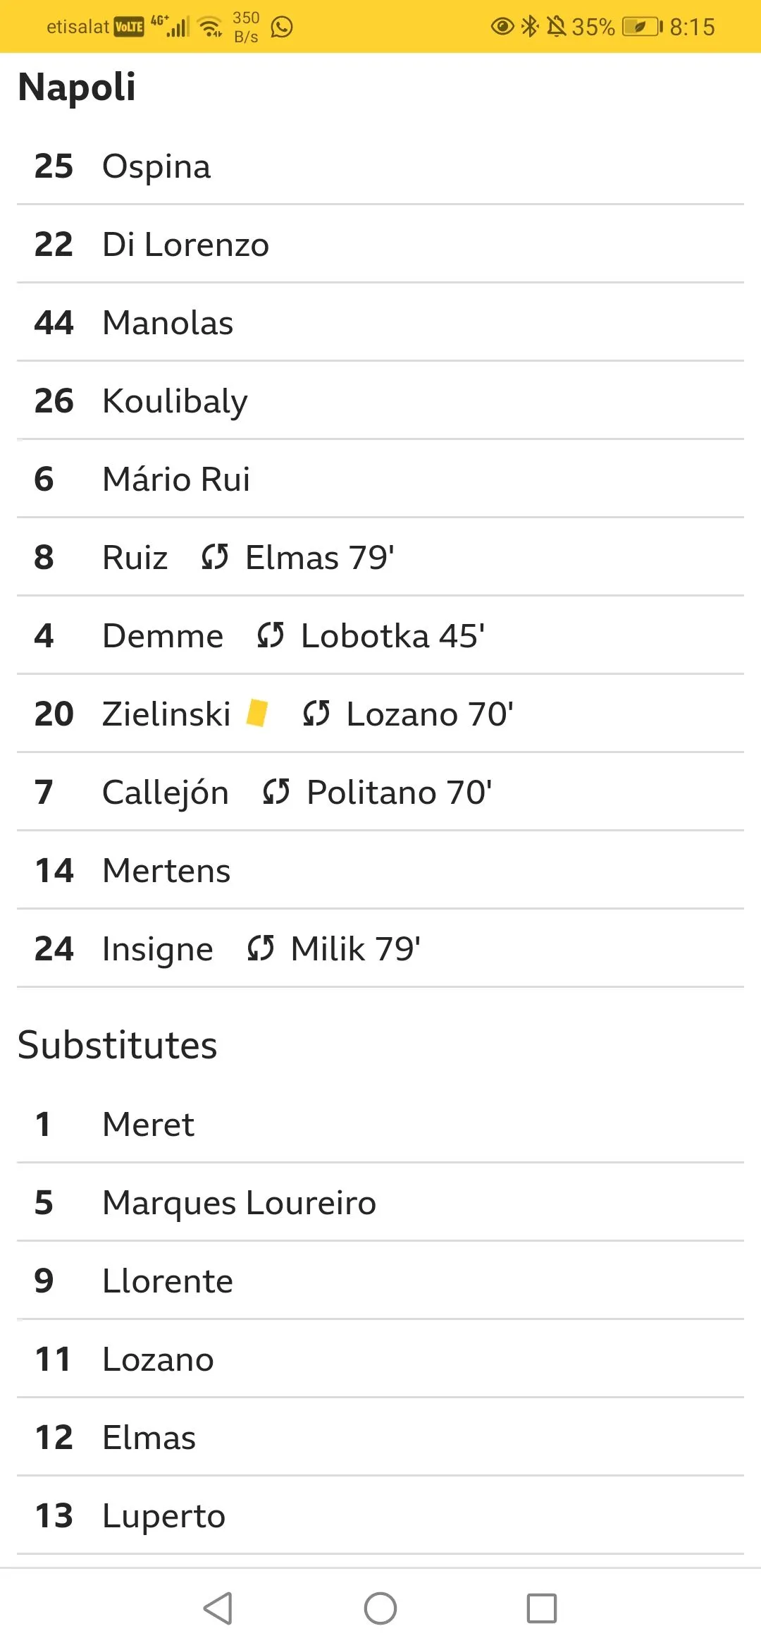This screenshot has height=1650, width=761.
Task: Select Llorente from the substitutes list
Action: [x=168, y=1281]
